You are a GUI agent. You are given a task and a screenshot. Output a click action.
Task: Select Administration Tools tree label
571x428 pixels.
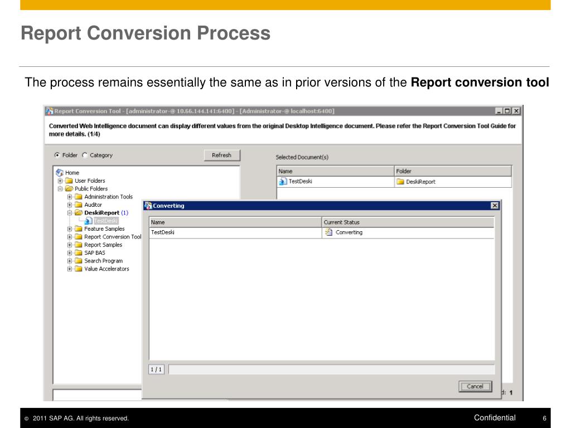pos(109,197)
